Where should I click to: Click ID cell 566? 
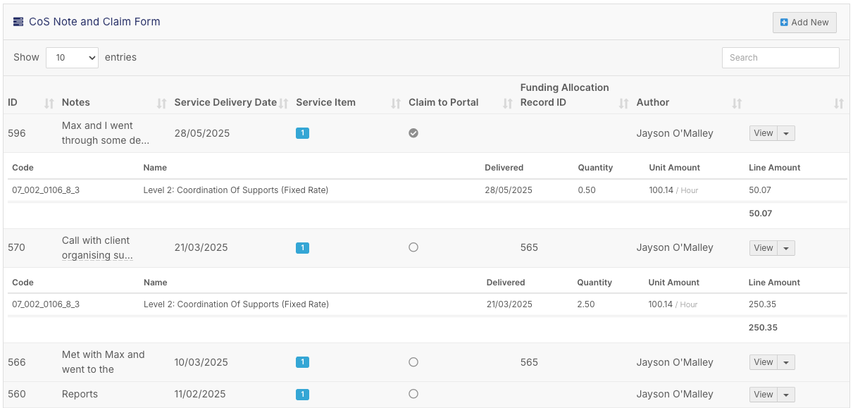click(17, 362)
